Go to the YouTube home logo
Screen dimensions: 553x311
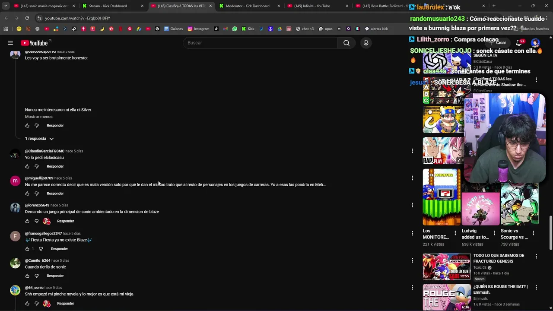(x=34, y=43)
